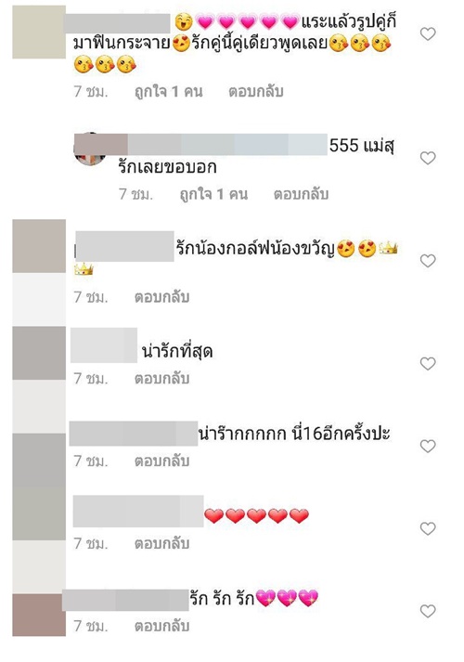Open avatar of the '555 แม่สุ' commenter
The height and width of the screenshot is (662, 464).
[x=89, y=149]
